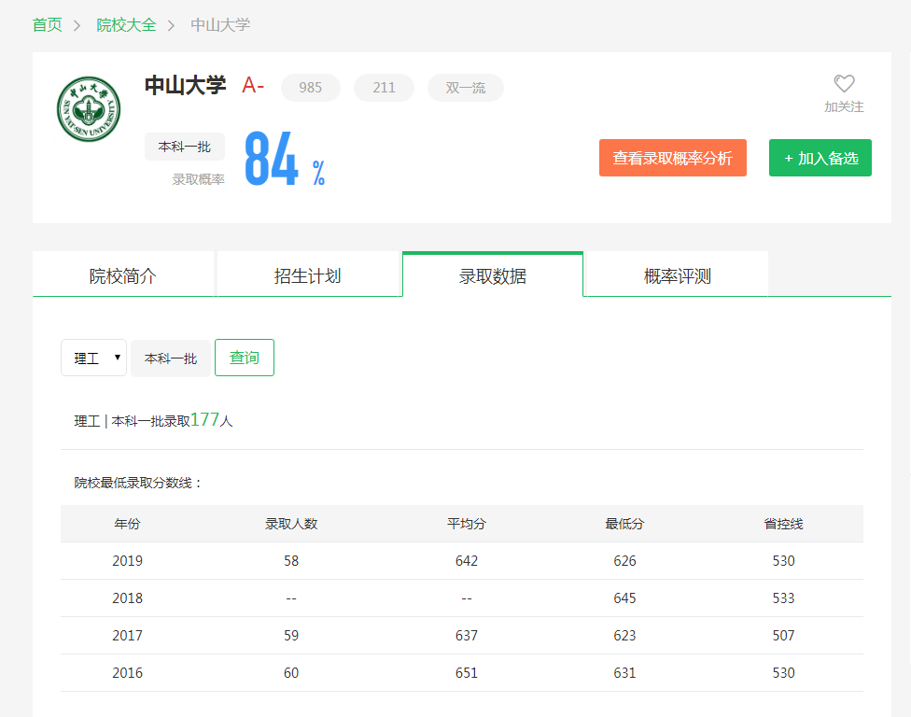
Task: Click the 加入备选 green button
Action: pos(820,158)
